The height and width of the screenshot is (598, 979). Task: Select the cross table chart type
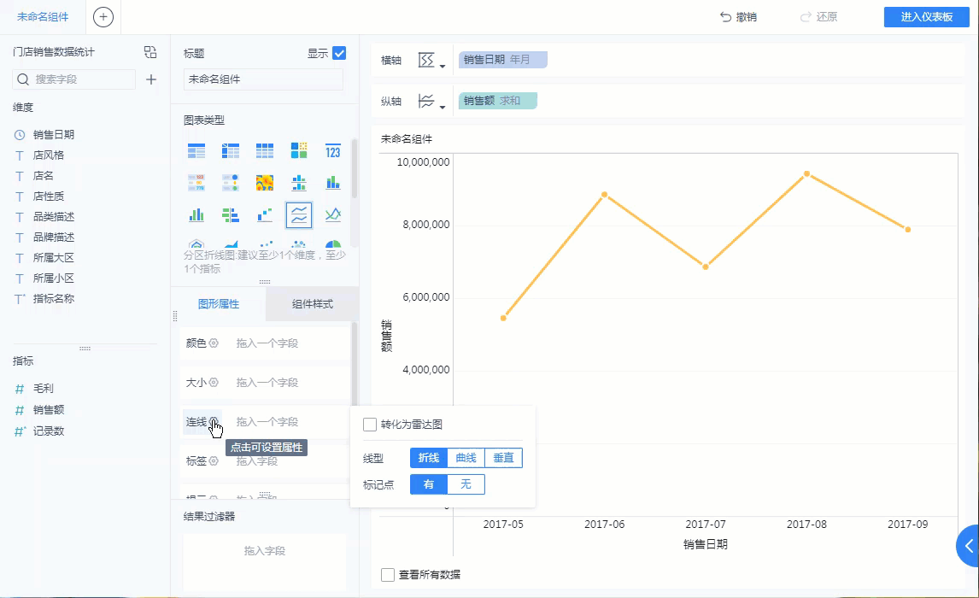(x=231, y=150)
